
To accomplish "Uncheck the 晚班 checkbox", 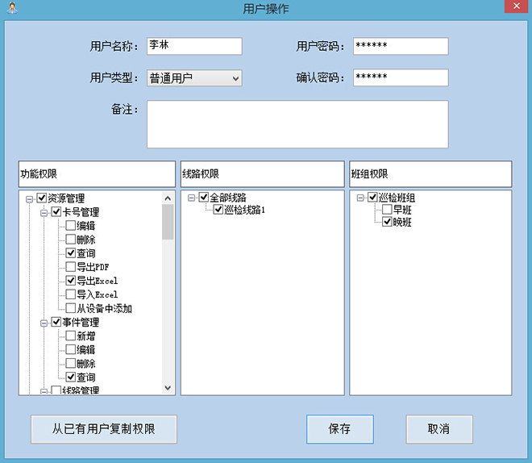I will (387, 223).
